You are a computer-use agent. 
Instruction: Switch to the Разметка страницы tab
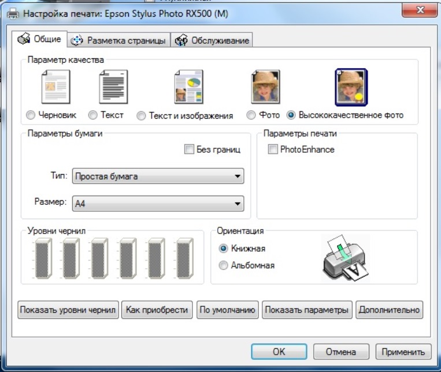[x=118, y=40]
